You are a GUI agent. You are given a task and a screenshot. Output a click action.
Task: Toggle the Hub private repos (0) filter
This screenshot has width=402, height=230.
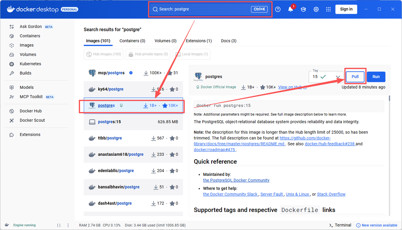point(148,54)
